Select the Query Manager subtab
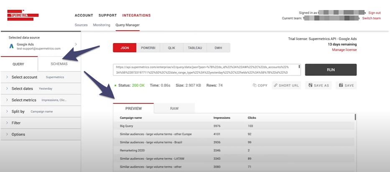The width and height of the screenshot is (390, 172). [x=127, y=25]
